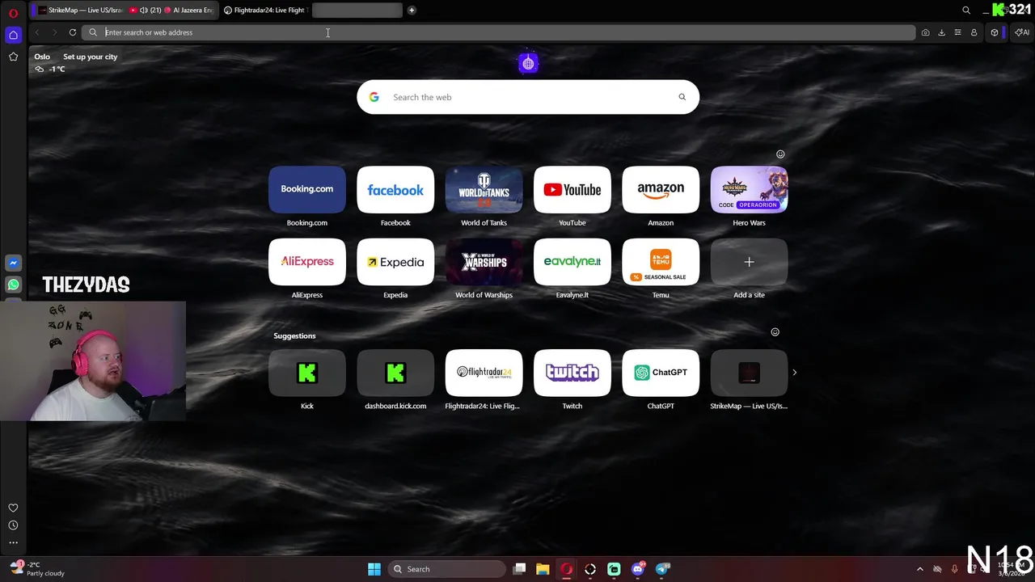Viewport: 1035px width, 582px height.
Task: Click the purple globe icon above search
Action: click(x=528, y=63)
